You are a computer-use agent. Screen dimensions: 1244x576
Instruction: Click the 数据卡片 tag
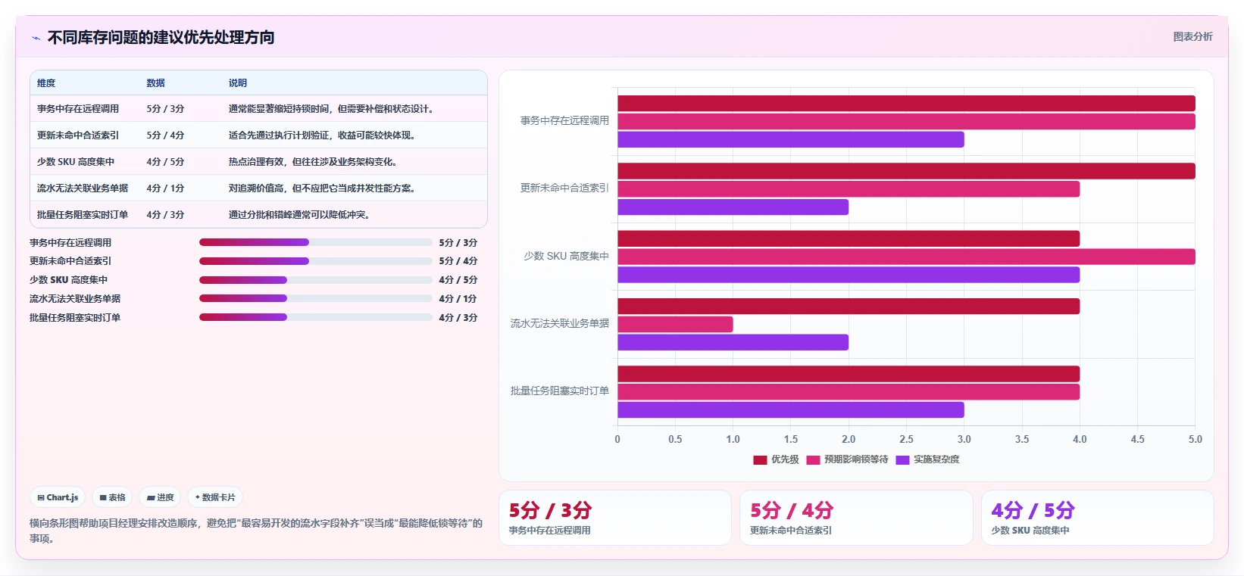(x=215, y=497)
